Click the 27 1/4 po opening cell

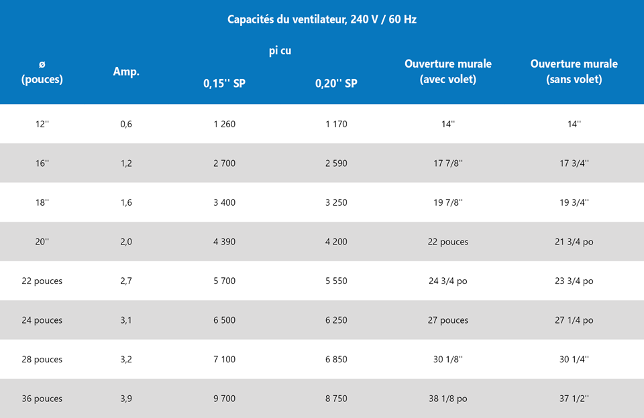tap(574, 320)
